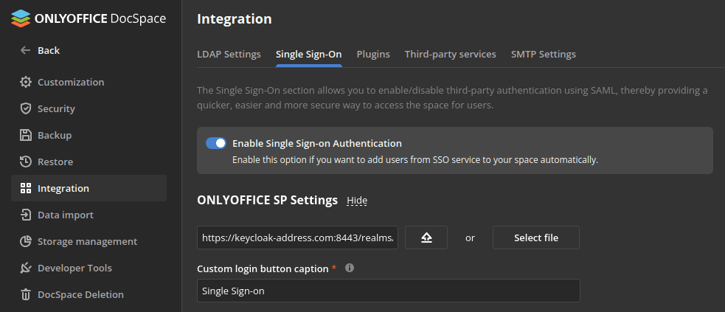The height and width of the screenshot is (312, 725).
Task: Switch to the Plugins tab
Action: click(x=373, y=54)
